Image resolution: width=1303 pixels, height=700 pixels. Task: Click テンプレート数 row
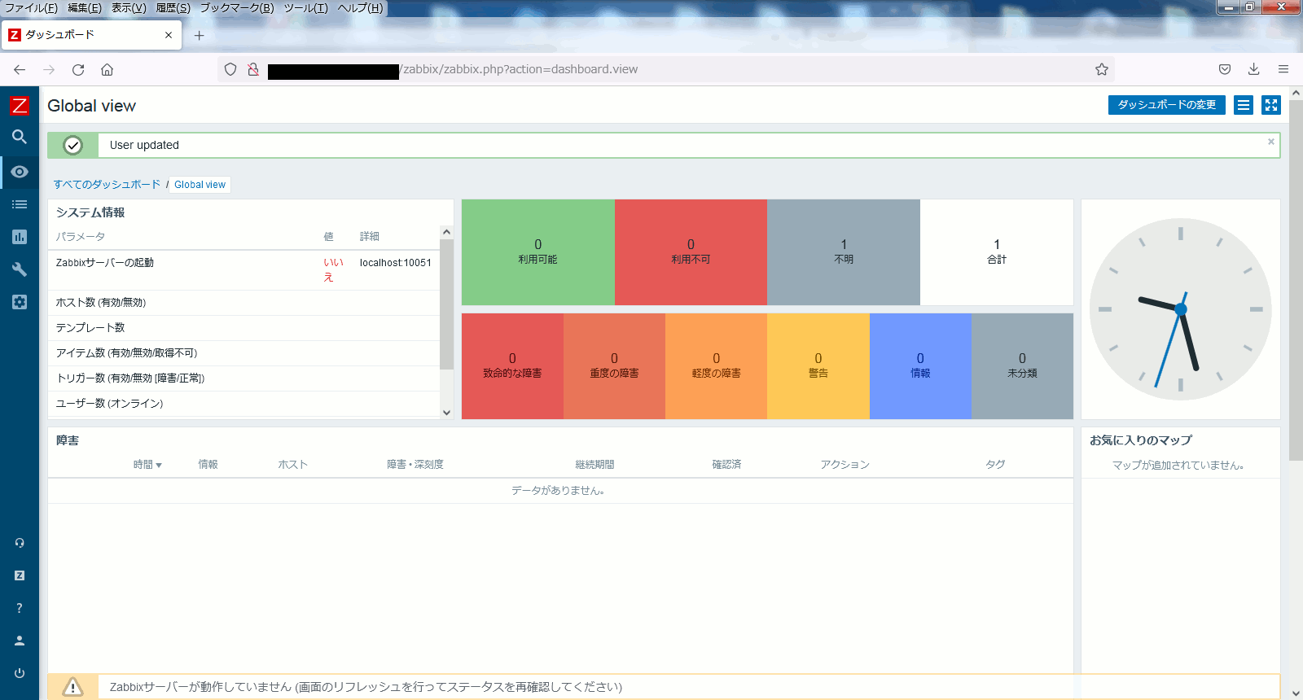point(243,328)
